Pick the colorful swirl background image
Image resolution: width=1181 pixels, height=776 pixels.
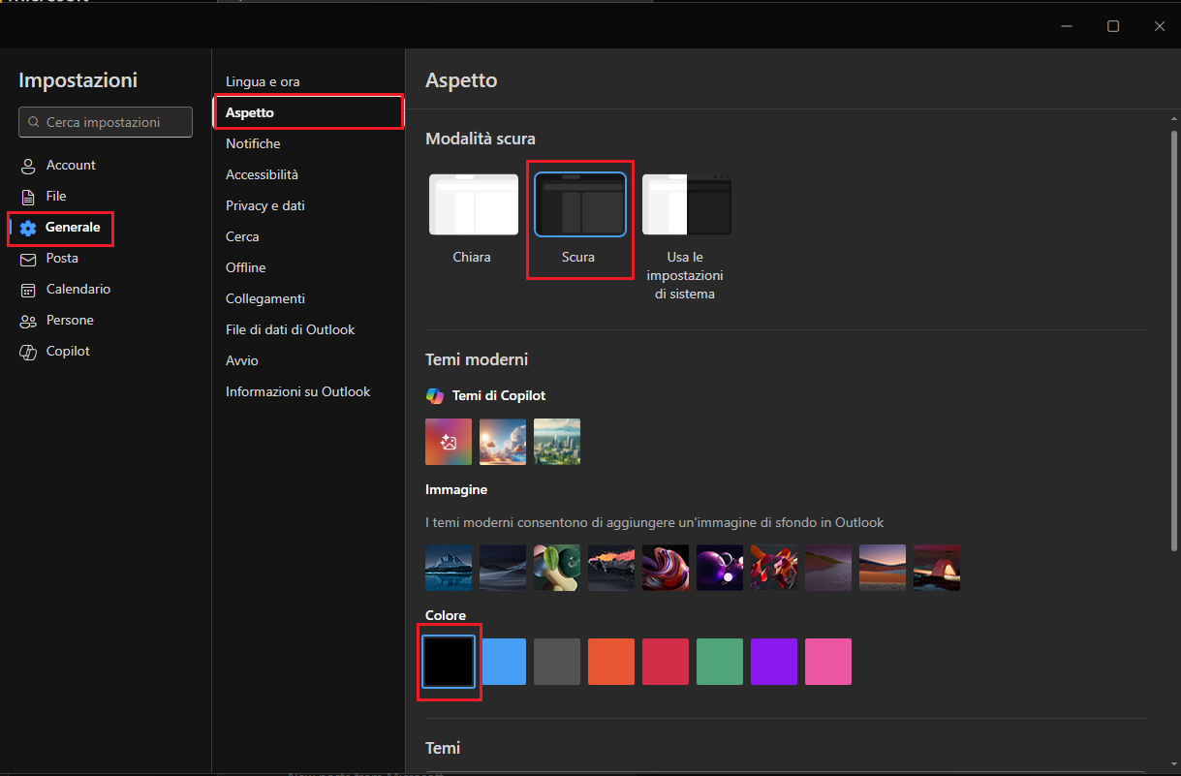pos(666,568)
